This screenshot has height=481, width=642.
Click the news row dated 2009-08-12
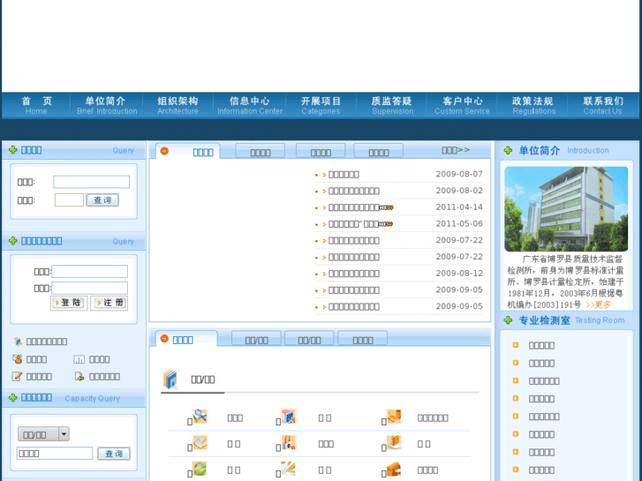click(399, 274)
